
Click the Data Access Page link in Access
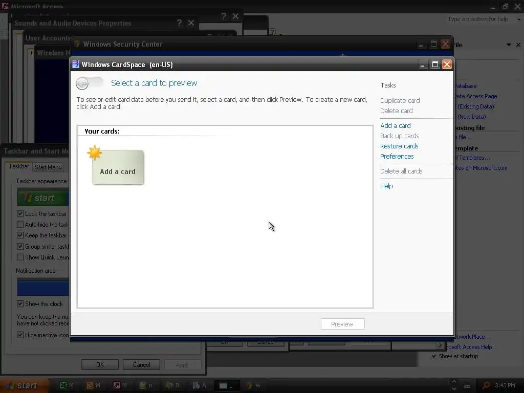point(476,96)
